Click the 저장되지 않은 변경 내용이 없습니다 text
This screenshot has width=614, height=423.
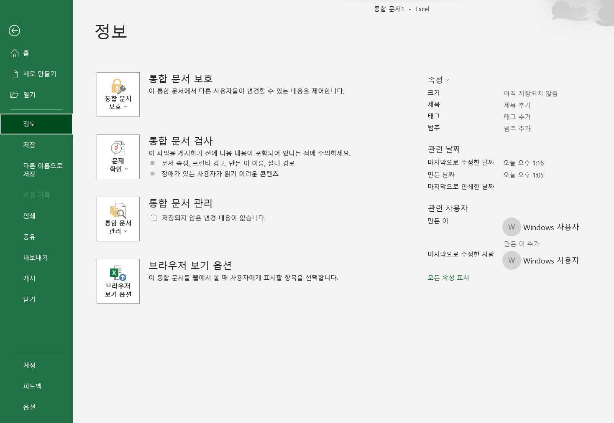[x=214, y=218]
